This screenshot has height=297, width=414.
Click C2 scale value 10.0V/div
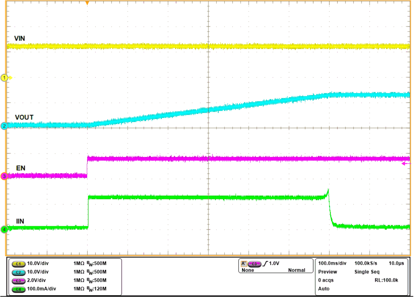click(x=38, y=272)
